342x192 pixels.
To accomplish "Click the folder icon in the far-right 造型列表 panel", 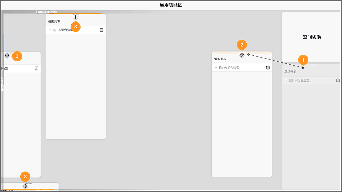I will (x=291, y=80).
